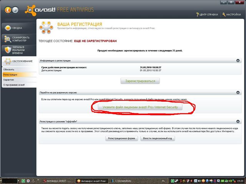Switch to Антивирус AVAST taskbar window

(58, 181)
